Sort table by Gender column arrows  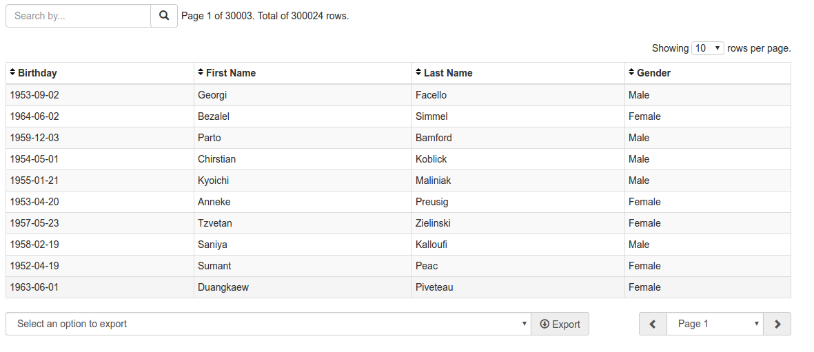click(631, 73)
